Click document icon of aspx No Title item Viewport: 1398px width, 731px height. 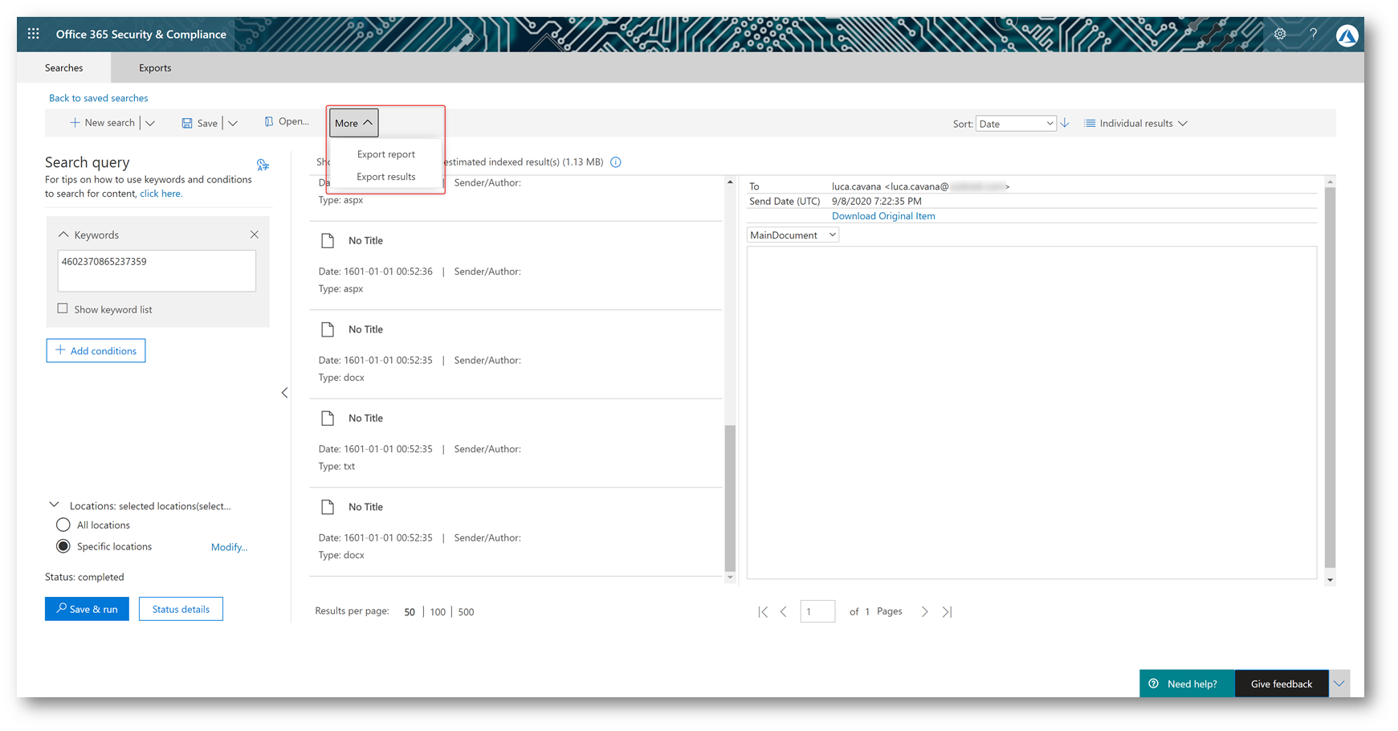tap(328, 240)
